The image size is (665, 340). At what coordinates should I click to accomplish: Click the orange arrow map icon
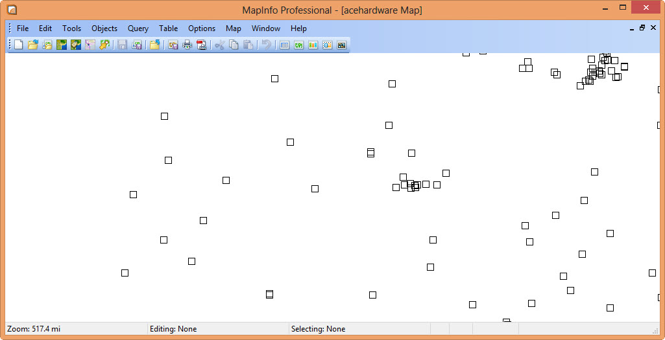click(x=104, y=45)
